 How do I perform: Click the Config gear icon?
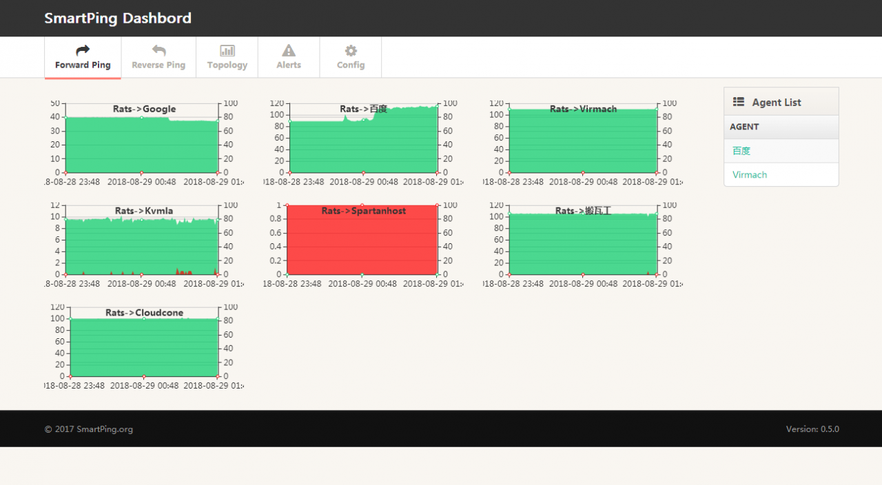point(351,50)
